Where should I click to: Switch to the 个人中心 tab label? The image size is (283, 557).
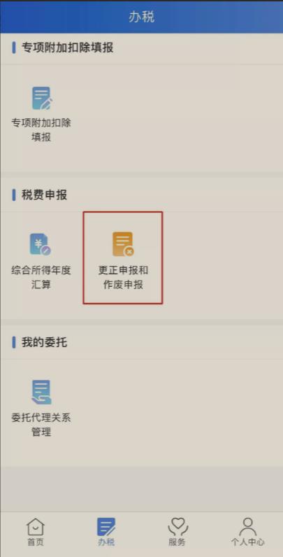coord(247,542)
